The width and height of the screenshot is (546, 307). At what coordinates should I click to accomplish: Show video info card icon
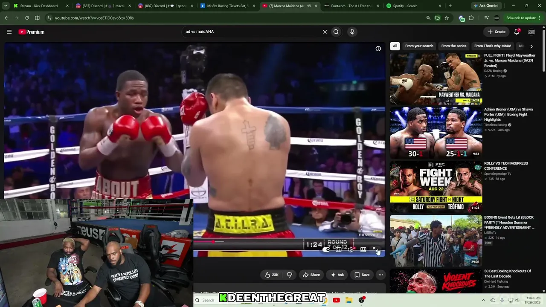click(x=378, y=49)
